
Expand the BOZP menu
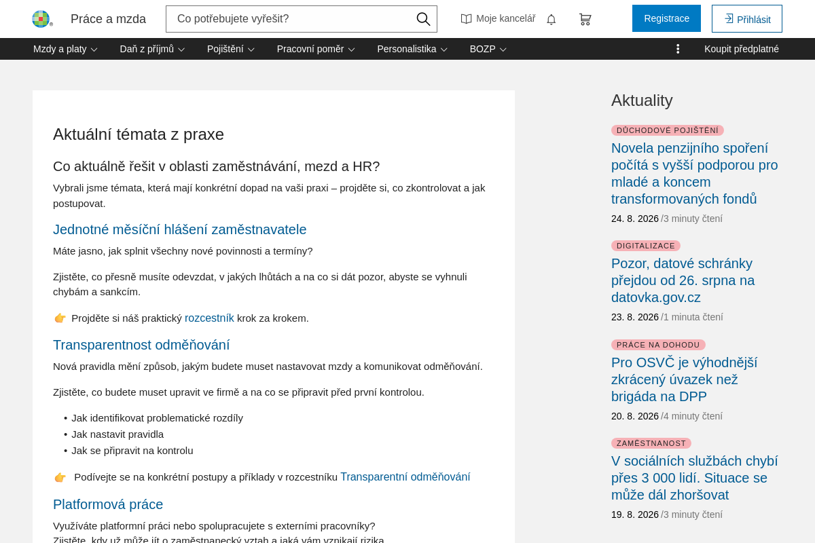[x=488, y=49]
